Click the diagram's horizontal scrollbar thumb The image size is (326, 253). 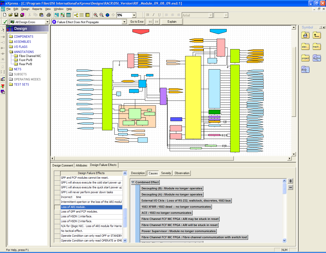(x=144, y=158)
